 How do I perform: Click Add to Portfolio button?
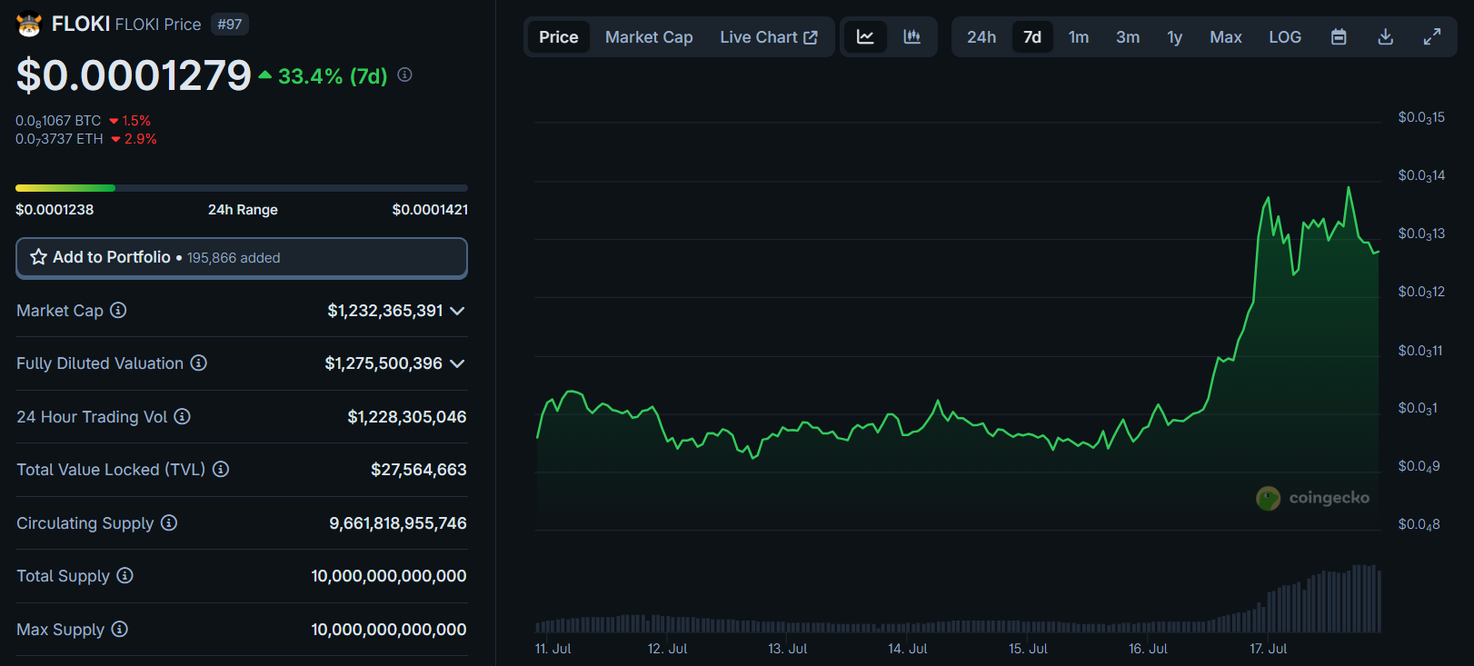click(242, 258)
